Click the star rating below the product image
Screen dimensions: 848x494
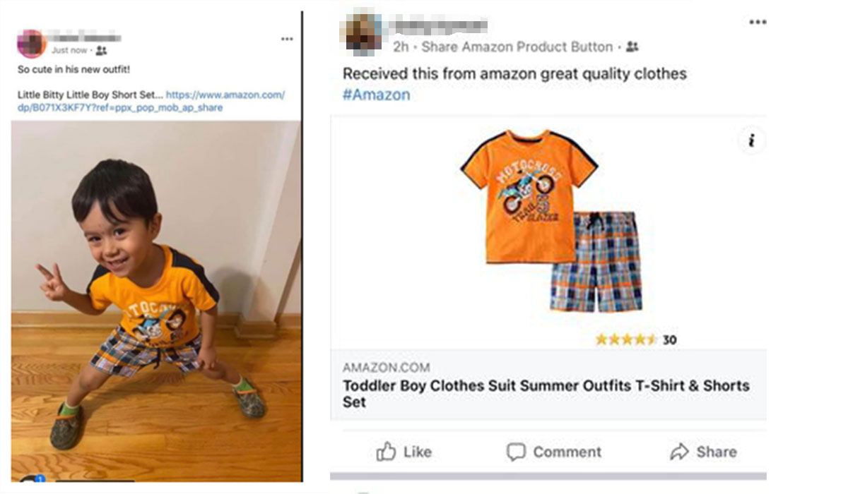click(626, 339)
